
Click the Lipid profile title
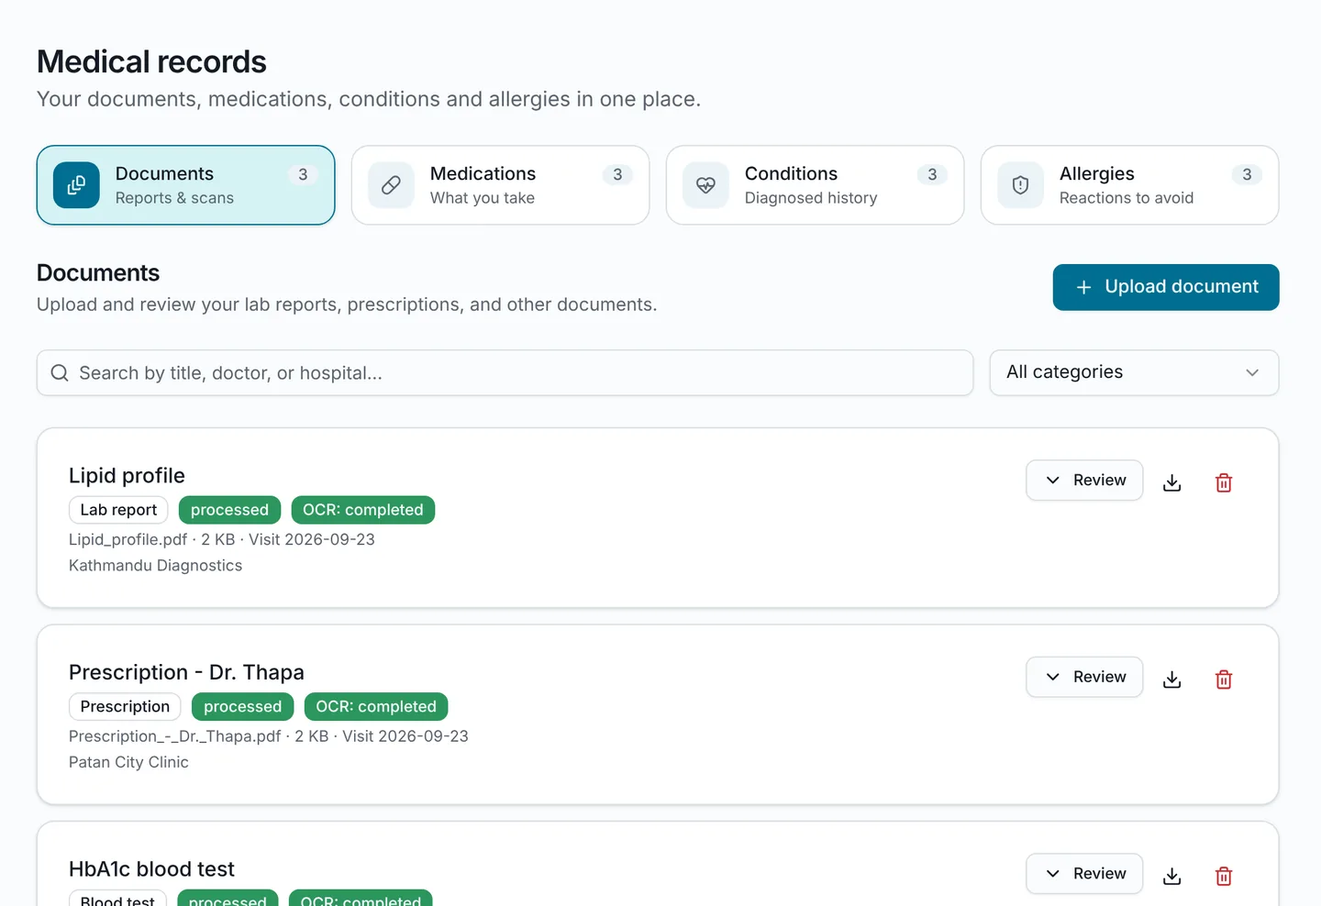tap(127, 476)
